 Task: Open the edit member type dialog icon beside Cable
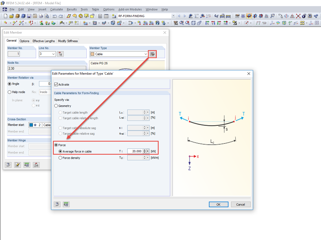pyautogui.click(x=152, y=54)
